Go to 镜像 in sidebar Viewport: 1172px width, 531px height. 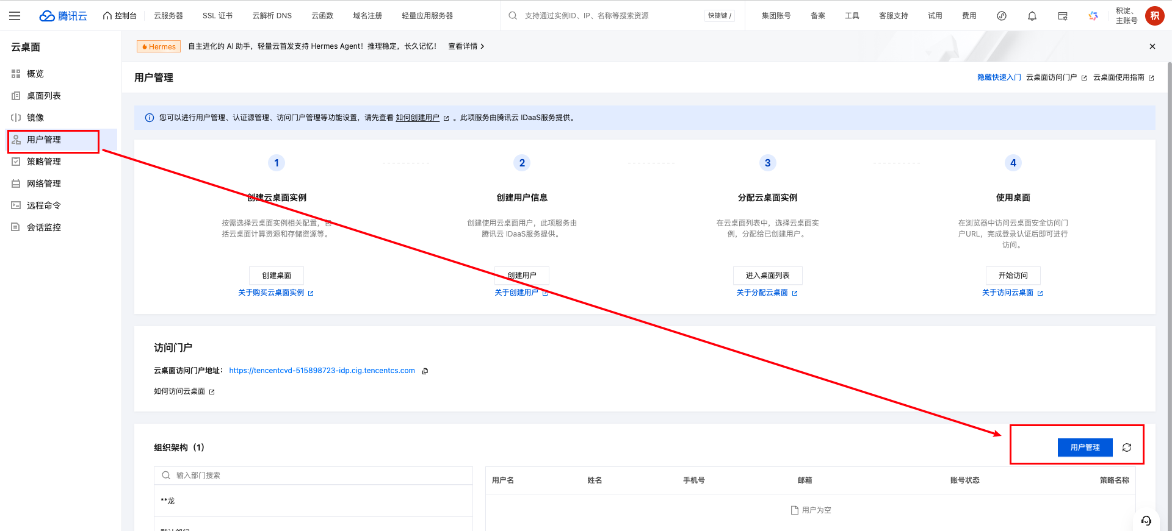[x=61, y=118]
